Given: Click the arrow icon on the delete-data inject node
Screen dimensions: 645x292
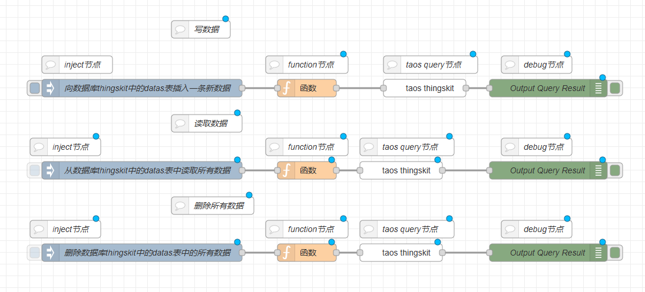Looking at the screenshot, I should click(x=50, y=253).
